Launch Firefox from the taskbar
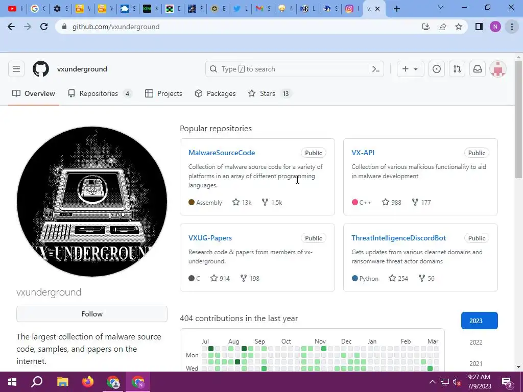This screenshot has width=523, height=392. [88, 382]
